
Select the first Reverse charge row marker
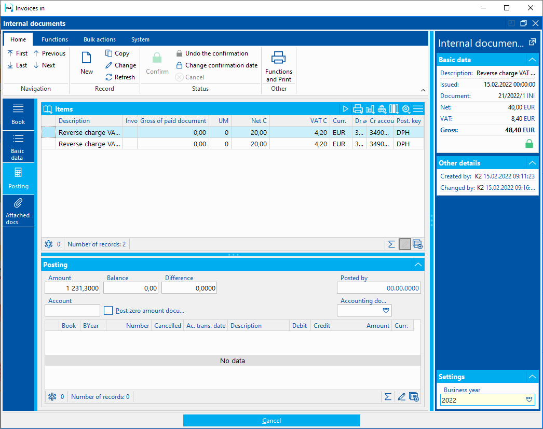48,132
